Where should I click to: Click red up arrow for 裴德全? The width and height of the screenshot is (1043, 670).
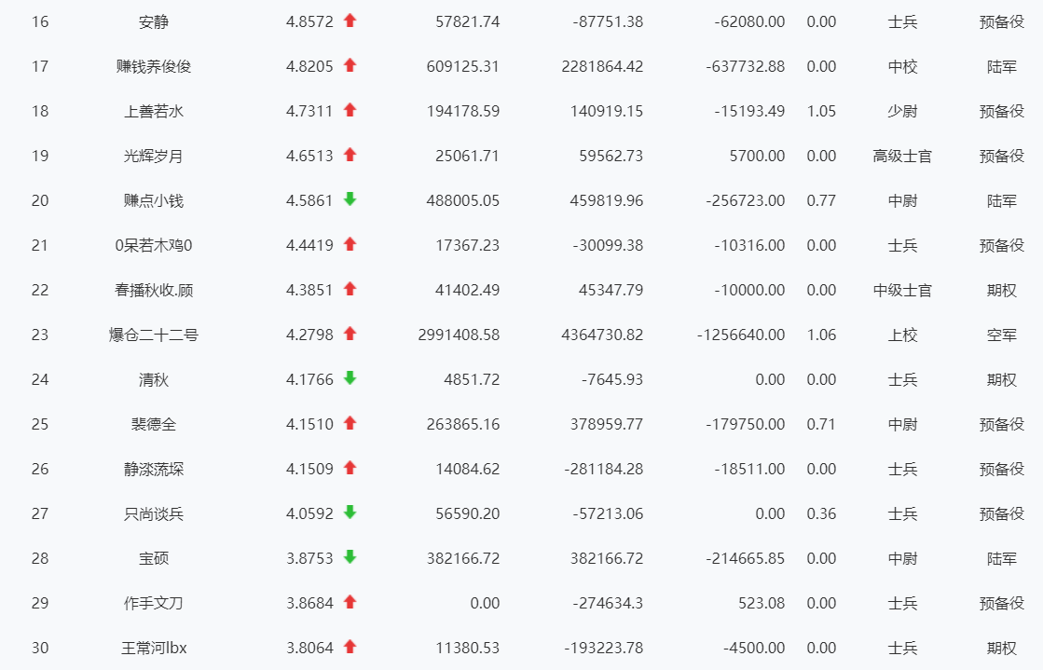350,423
